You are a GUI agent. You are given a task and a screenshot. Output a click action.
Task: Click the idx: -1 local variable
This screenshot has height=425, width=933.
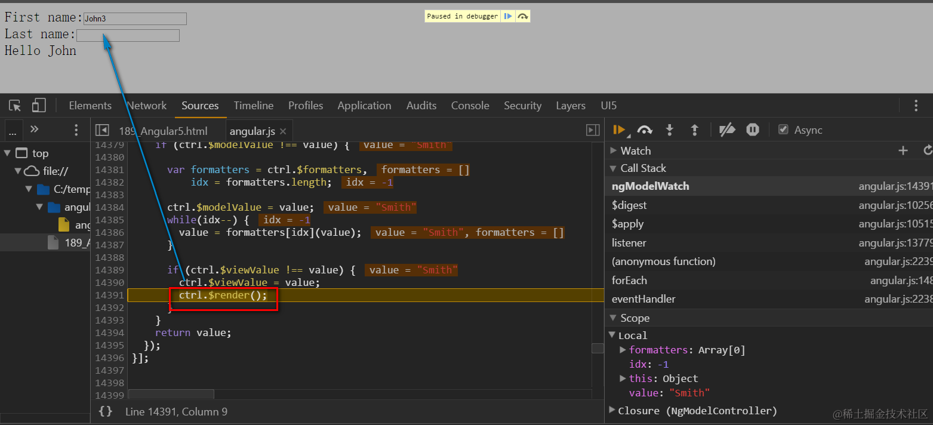point(649,364)
